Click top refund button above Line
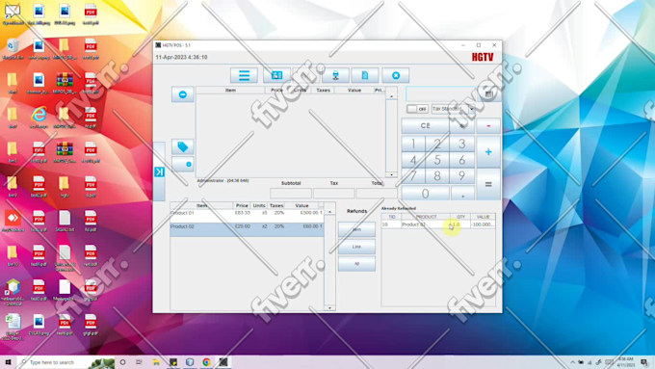Image resolution: width=655 pixels, height=369 pixels. 356,229
